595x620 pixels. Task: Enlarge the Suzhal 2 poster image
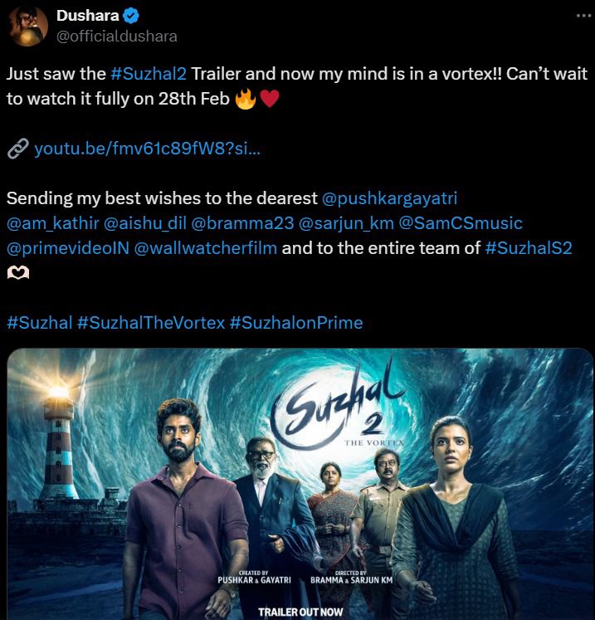[x=300, y=484]
